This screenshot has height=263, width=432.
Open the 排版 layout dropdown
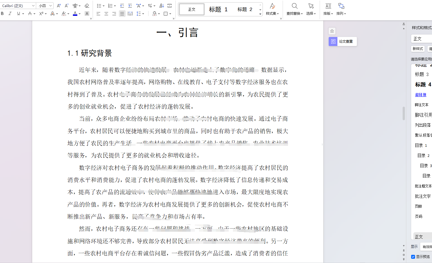tap(328, 9)
